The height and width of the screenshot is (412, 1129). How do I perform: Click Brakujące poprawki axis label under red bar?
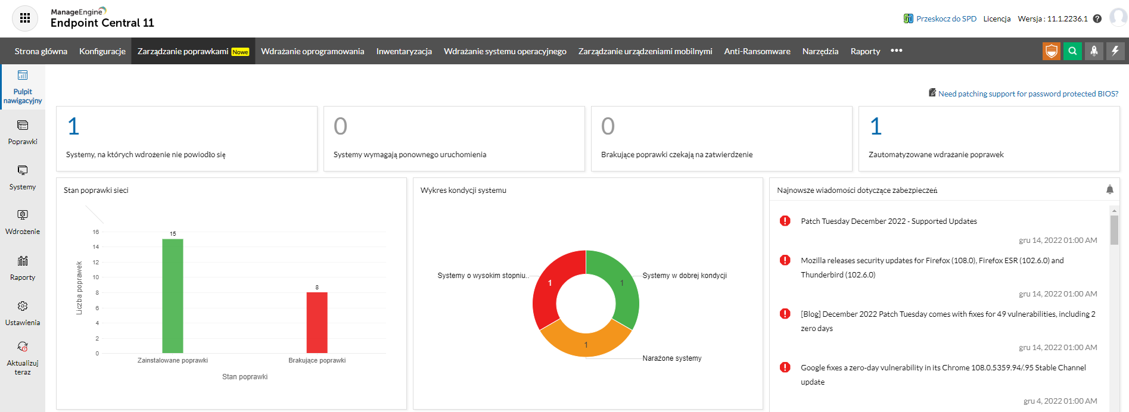pyautogui.click(x=317, y=360)
